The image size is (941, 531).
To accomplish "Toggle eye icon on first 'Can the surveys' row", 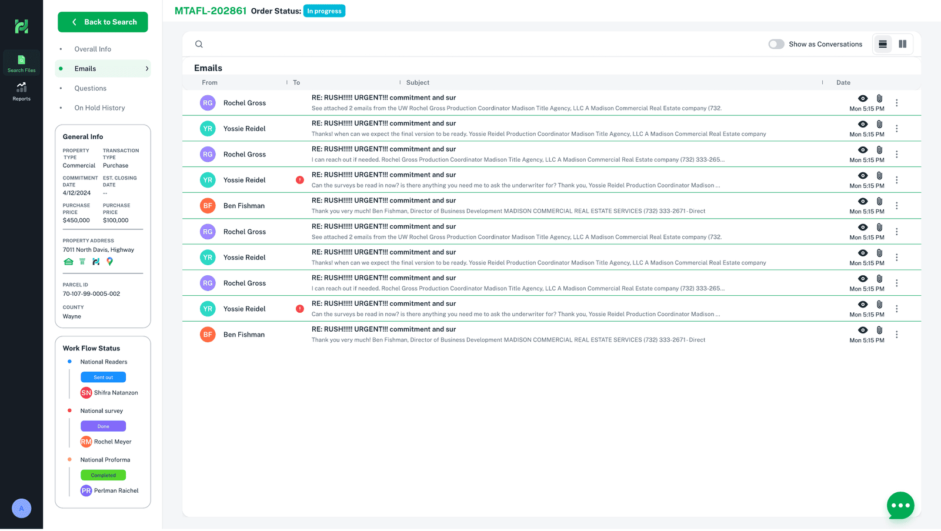I will (863, 176).
